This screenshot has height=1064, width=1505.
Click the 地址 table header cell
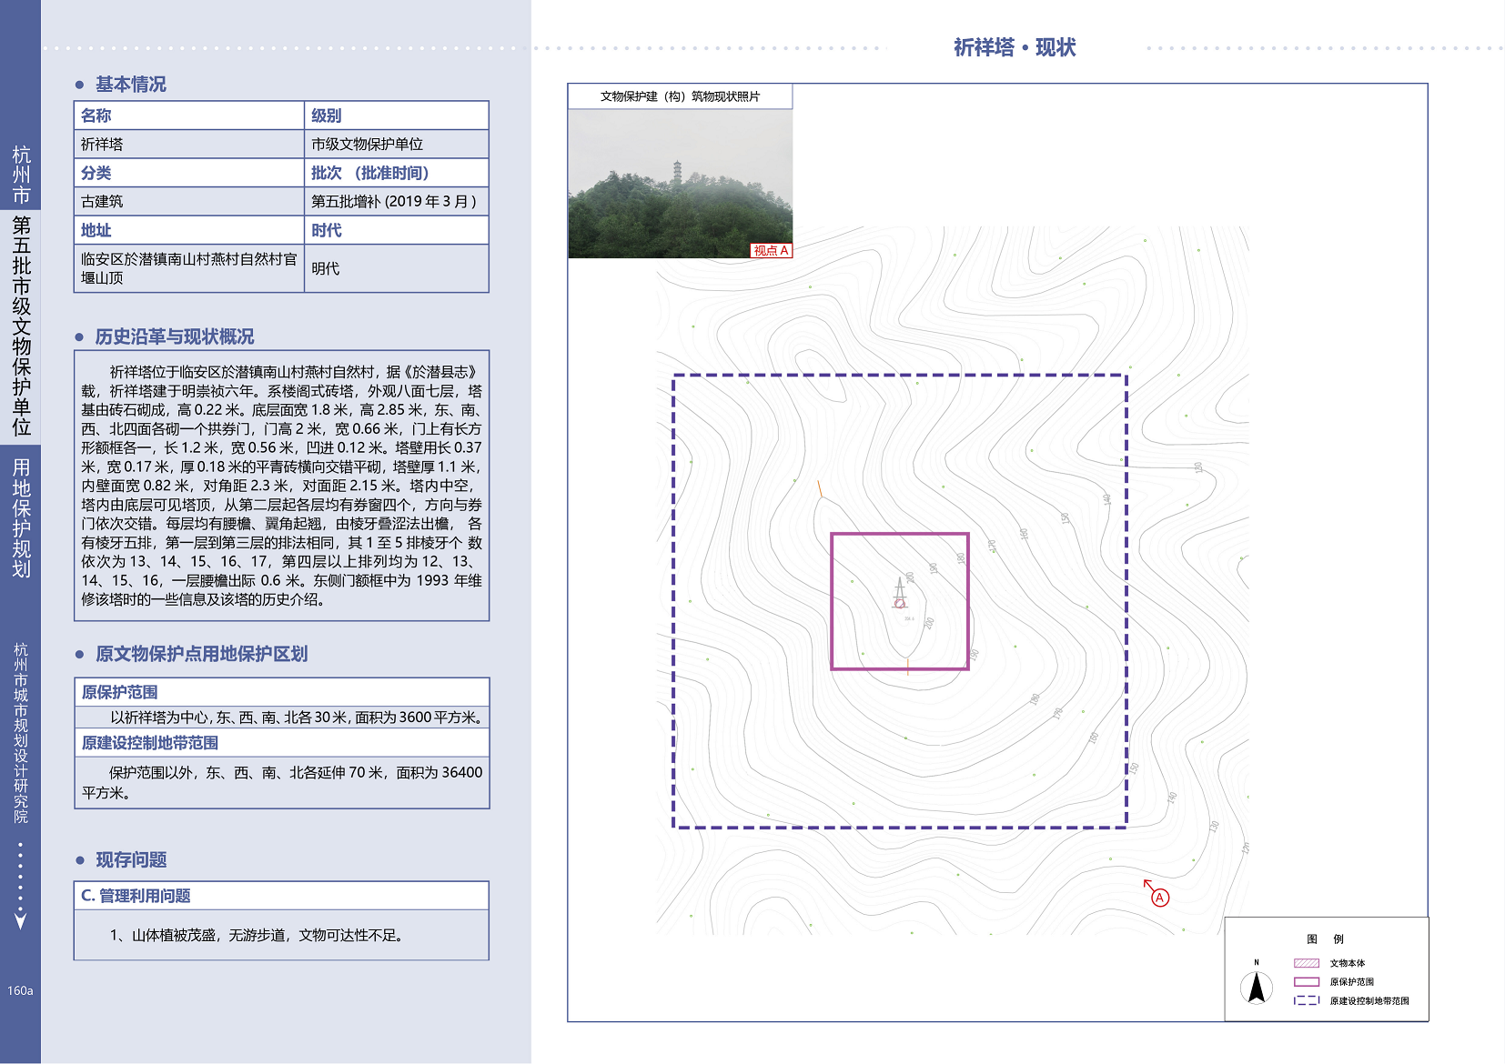coord(188,230)
